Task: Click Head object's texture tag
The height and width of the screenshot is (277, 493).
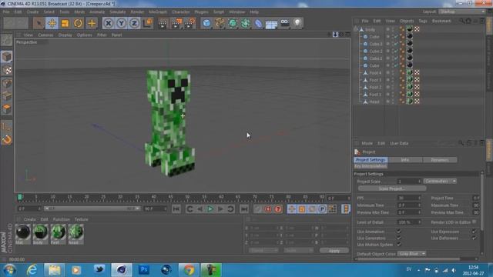Action: coord(417,102)
